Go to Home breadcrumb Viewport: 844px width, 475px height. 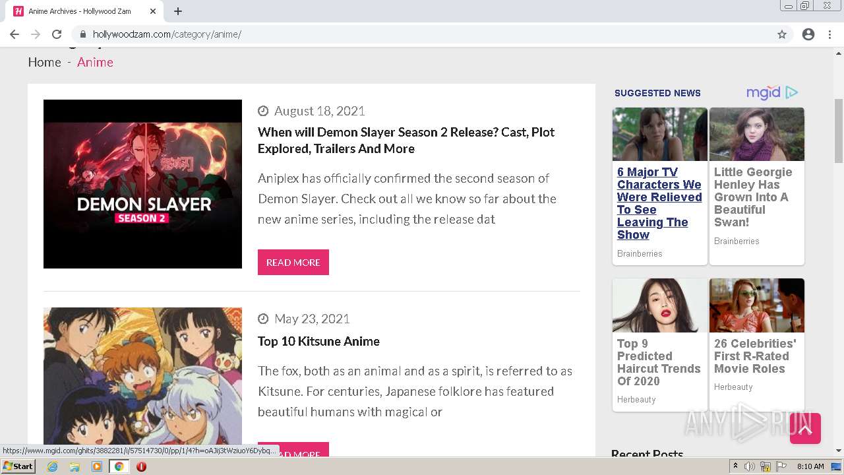click(44, 62)
